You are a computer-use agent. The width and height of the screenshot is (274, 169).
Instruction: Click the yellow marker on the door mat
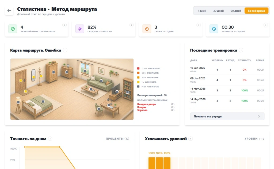(x=26, y=91)
